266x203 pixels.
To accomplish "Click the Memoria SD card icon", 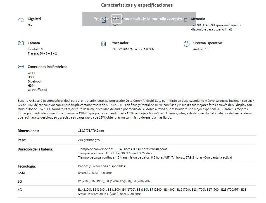I will coord(186,20).
